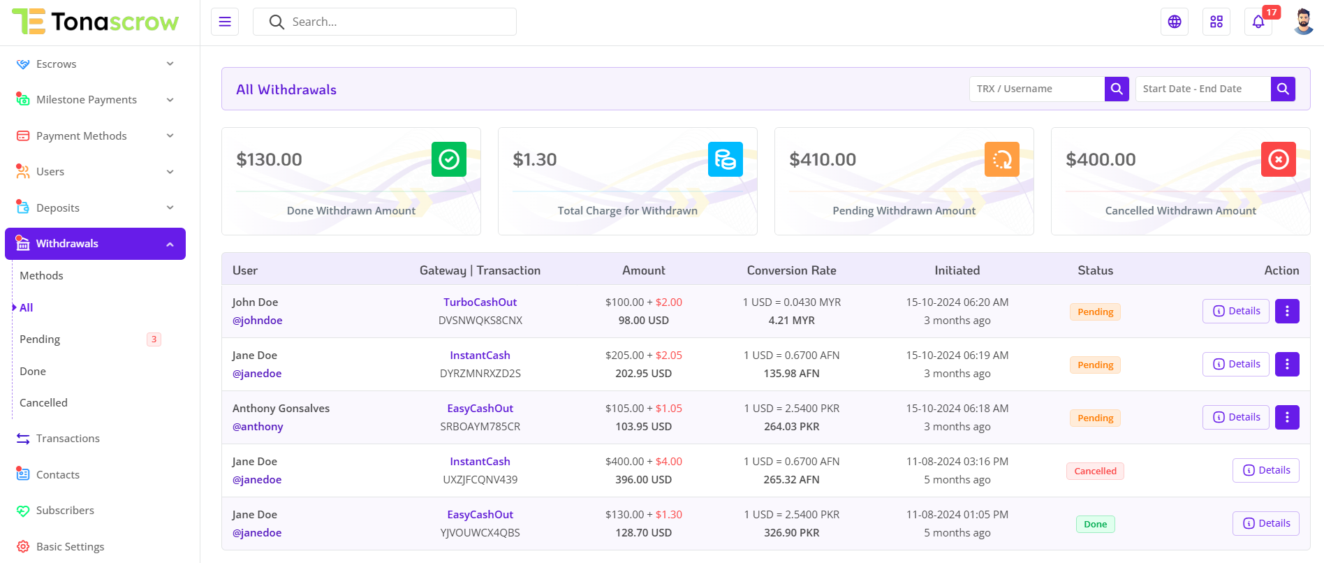Click search icon beside TRX / Username field
This screenshot has height=563, width=1324.
(1117, 89)
